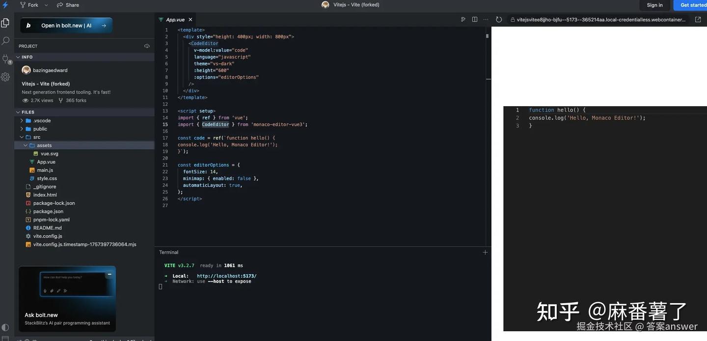Open the Fork dropdown arrow

46,5
